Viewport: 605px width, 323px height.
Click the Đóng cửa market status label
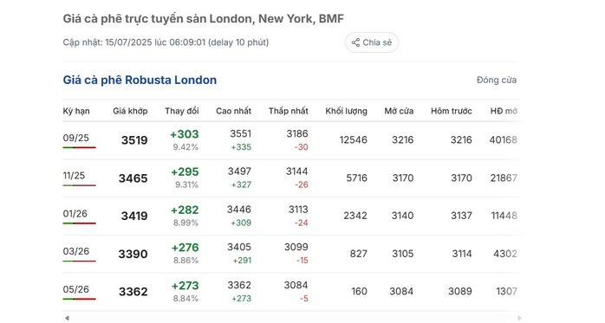[x=497, y=80]
